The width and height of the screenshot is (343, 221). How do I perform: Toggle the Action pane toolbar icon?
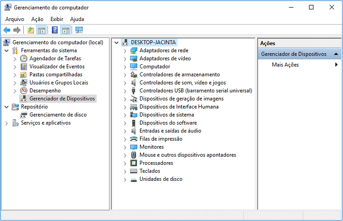(65, 30)
